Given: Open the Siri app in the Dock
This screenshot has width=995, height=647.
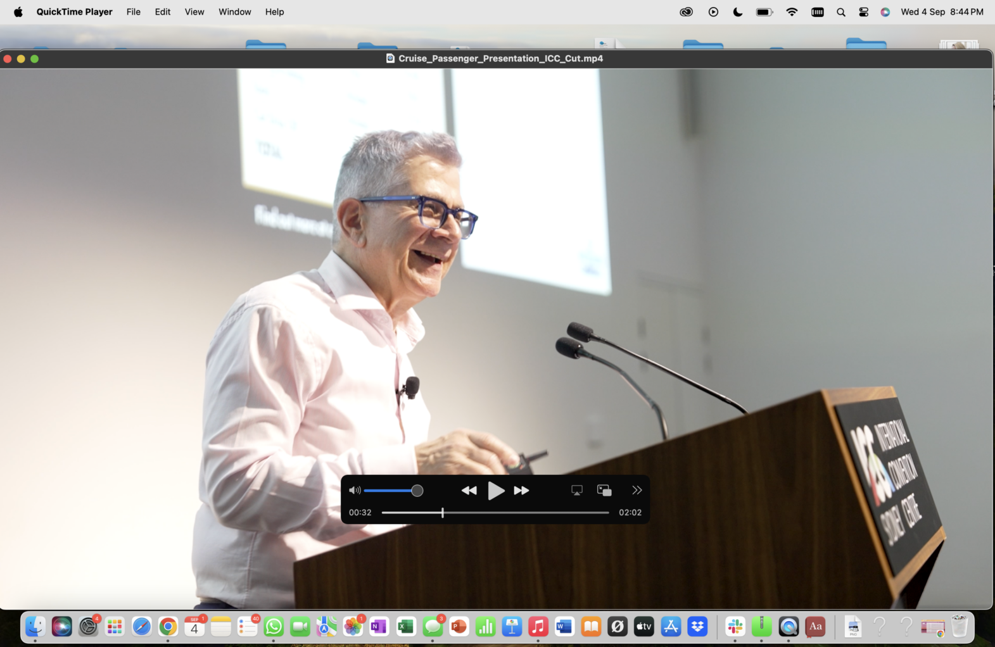Looking at the screenshot, I should pos(61,627).
